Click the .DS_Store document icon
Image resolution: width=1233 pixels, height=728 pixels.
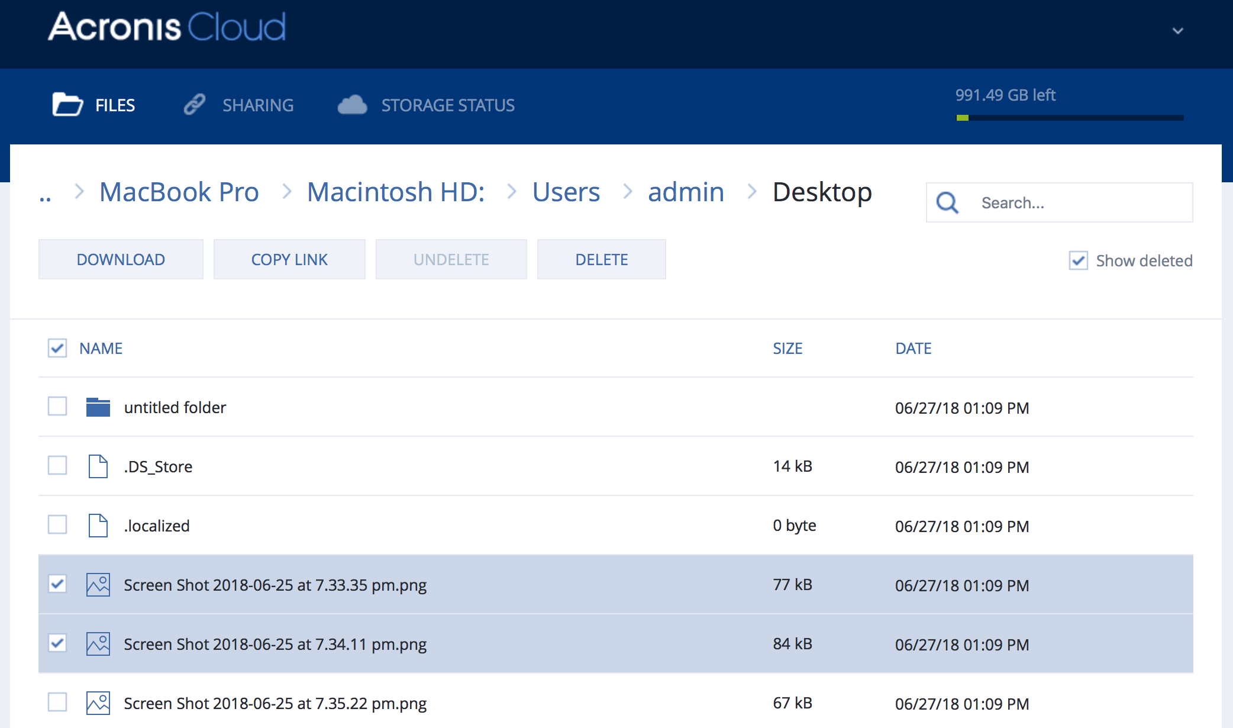[98, 466]
